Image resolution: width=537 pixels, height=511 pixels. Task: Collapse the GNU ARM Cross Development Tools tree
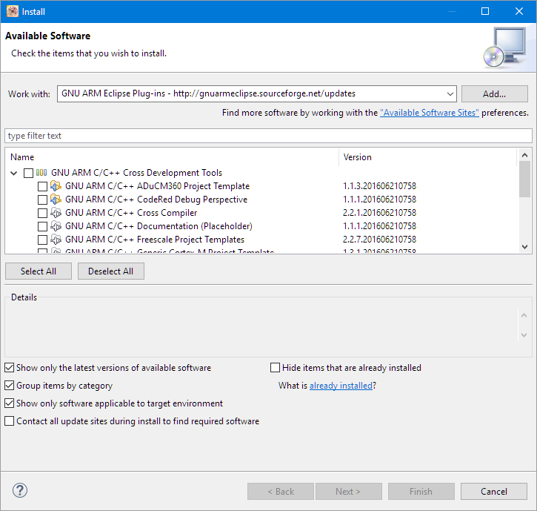(13, 173)
